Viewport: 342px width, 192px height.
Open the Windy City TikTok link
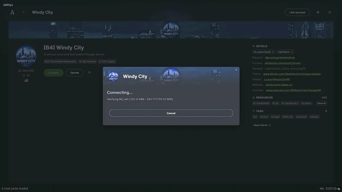coord(292,74)
